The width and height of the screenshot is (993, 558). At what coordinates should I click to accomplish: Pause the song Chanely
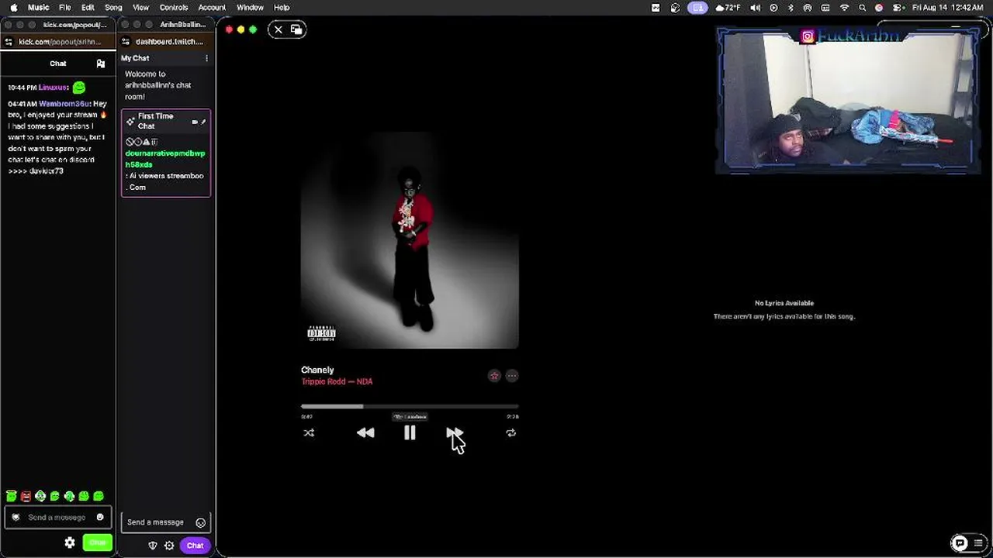(410, 433)
